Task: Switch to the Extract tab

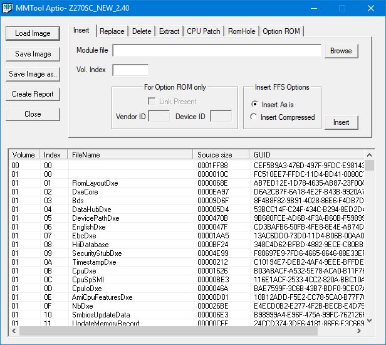Action: pos(169,31)
